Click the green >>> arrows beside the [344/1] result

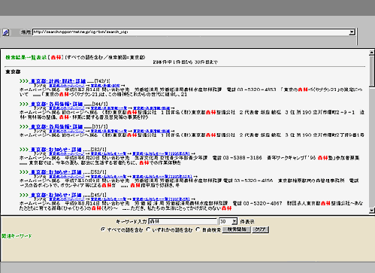tap(24, 104)
